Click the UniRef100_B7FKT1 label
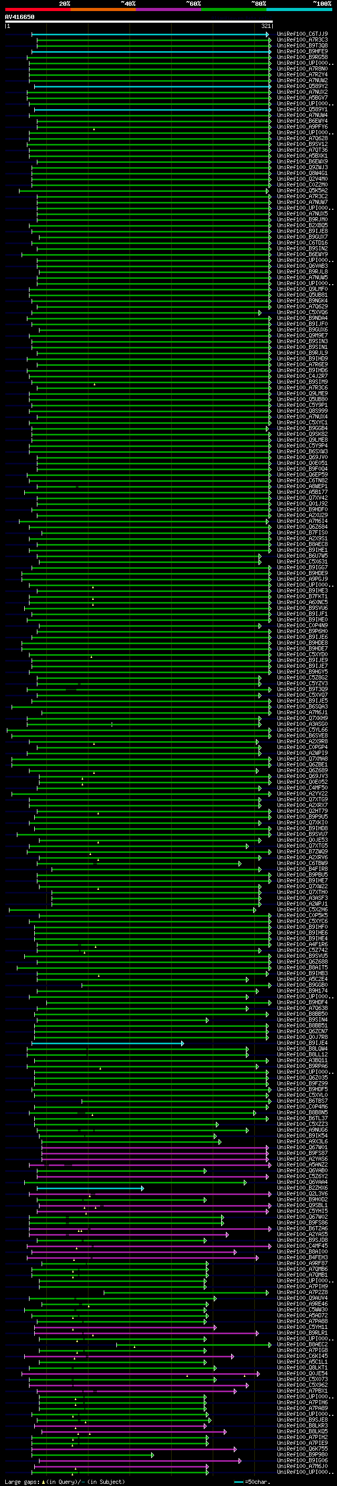Viewport: 337px width, 1486px height. tap(302, 597)
